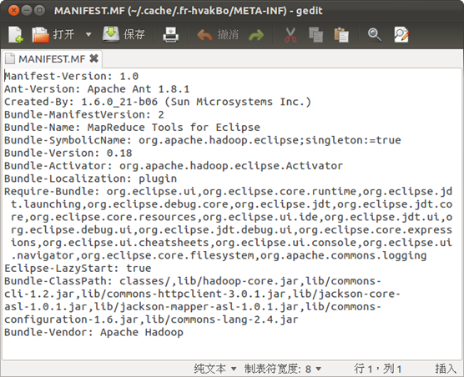Toggle insert mode indicator 插入
This screenshot has height=377, width=464.
446,369
